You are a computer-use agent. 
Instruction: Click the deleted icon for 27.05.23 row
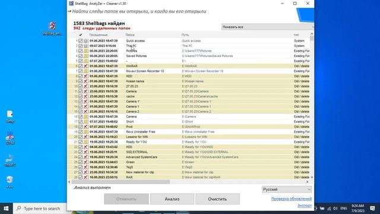pyautogui.click(x=85, y=86)
